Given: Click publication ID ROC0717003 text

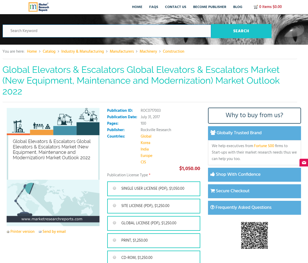Looking at the screenshot, I should point(151,110).
